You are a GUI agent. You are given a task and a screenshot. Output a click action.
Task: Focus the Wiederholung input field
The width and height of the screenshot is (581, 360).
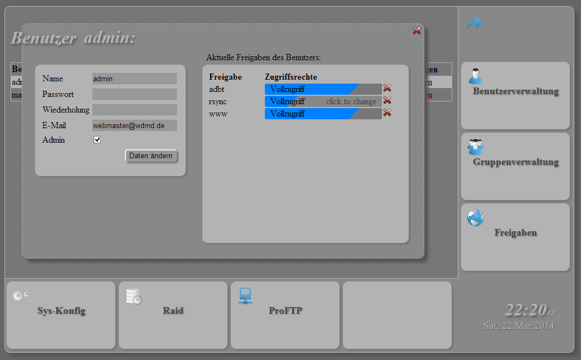click(134, 110)
